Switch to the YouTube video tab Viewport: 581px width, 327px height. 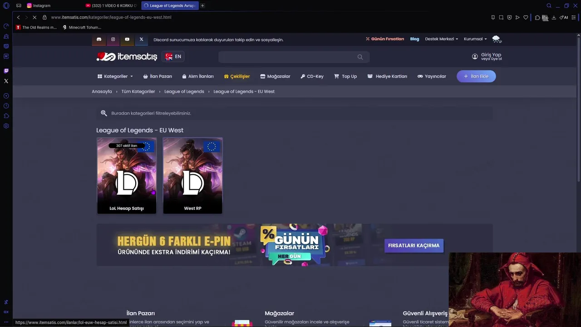click(111, 5)
